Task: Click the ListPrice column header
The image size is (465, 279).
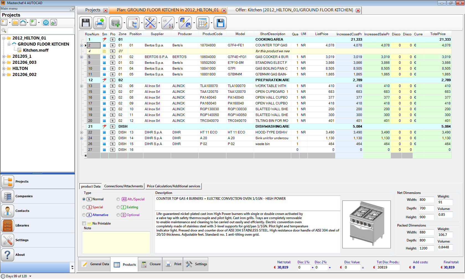Action: tap(321, 34)
